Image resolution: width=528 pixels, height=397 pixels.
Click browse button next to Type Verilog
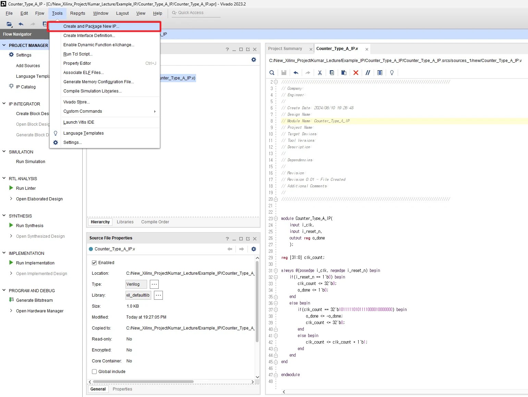pos(154,284)
